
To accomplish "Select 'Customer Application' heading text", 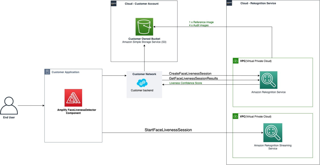I will point(65,72).
